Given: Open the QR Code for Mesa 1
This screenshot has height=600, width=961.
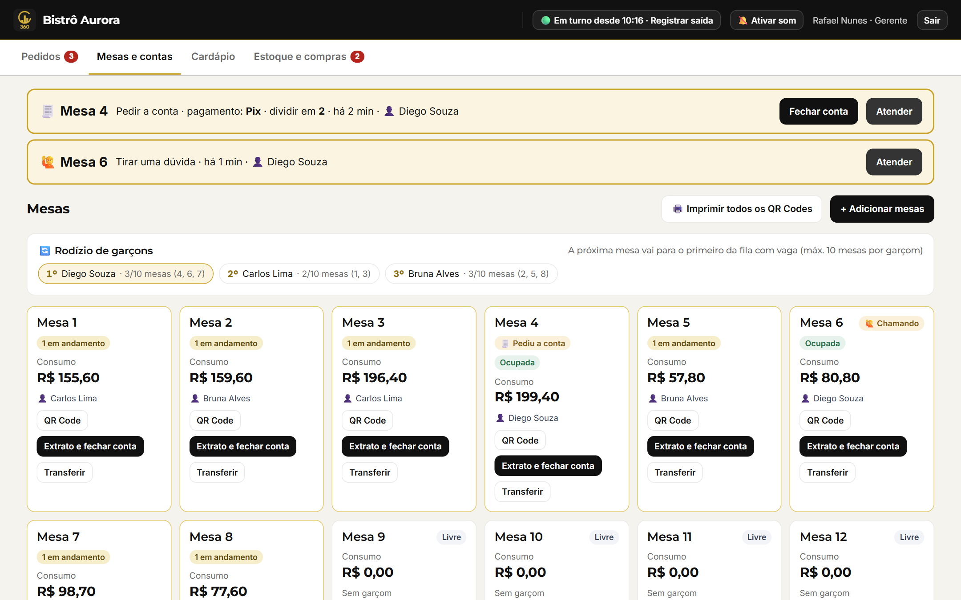Looking at the screenshot, I should [62, 420].
